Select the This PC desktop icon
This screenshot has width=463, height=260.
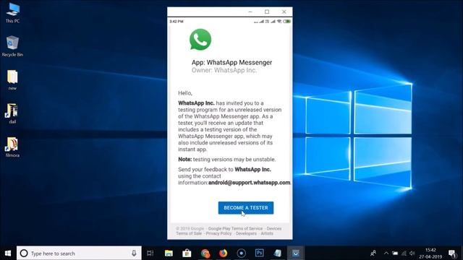pyautogui.click(x=12, y=13)
